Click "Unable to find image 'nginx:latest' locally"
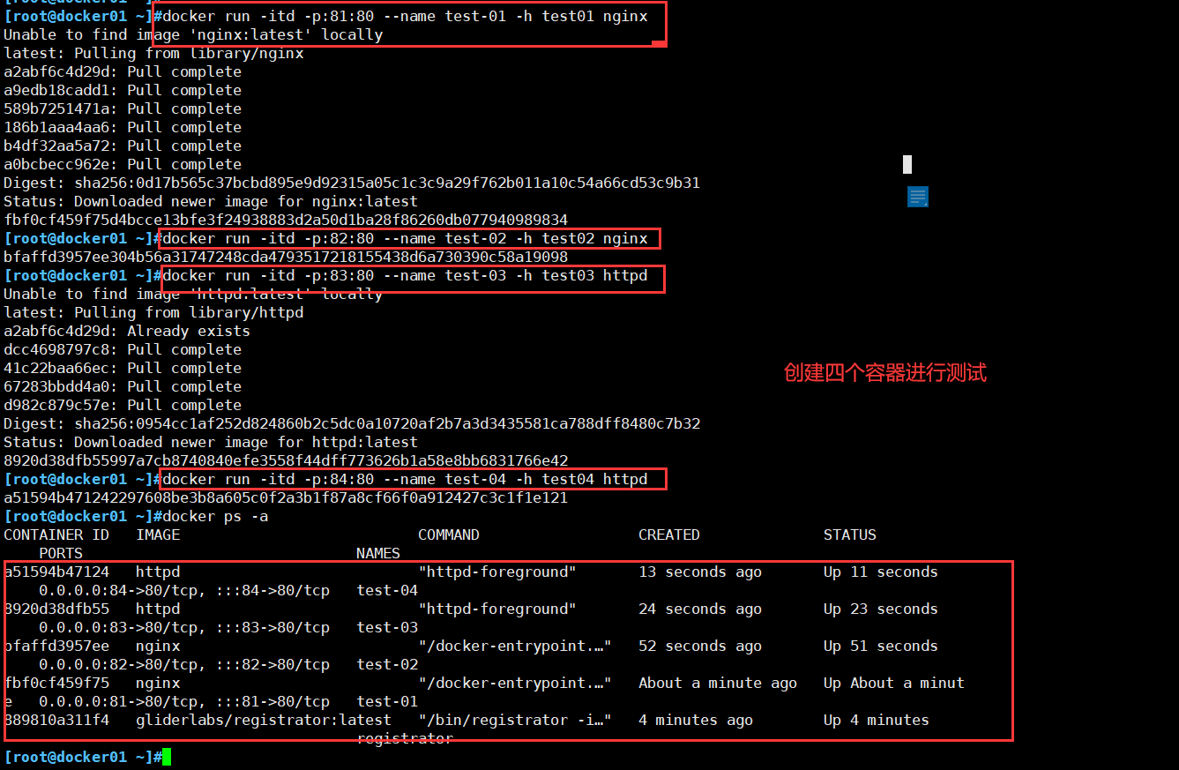Image resolution: width=1179 pixels, height=770 pixels. [193, 34]
